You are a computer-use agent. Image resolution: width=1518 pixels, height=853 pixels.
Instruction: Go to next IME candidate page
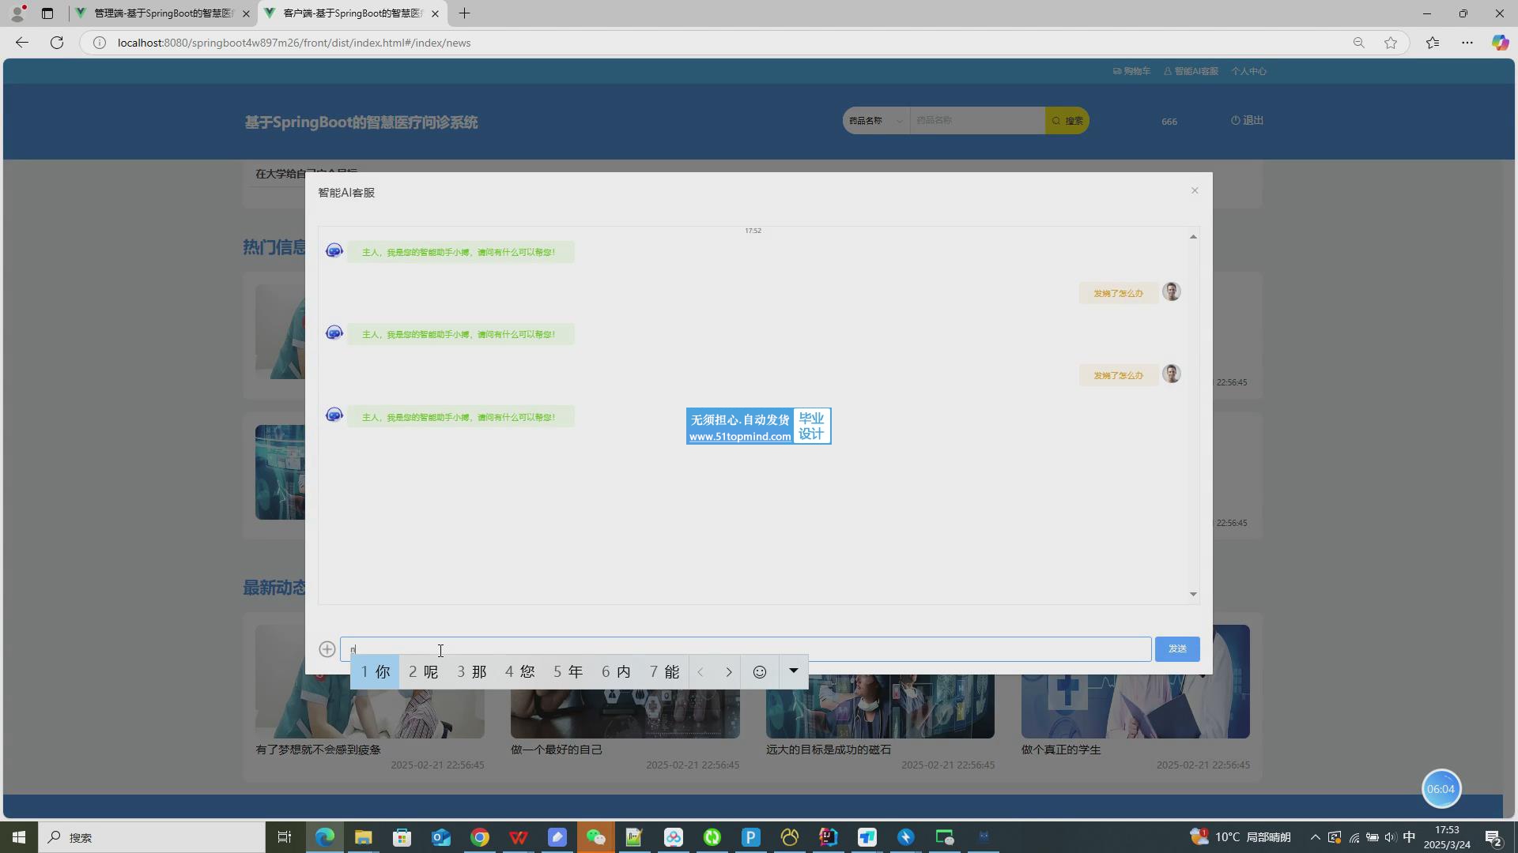728,672
